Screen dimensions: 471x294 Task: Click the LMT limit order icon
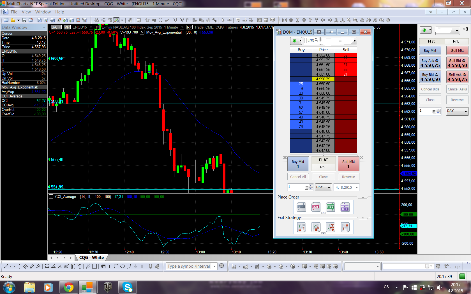pyautogui.click(x=316, y=207)
